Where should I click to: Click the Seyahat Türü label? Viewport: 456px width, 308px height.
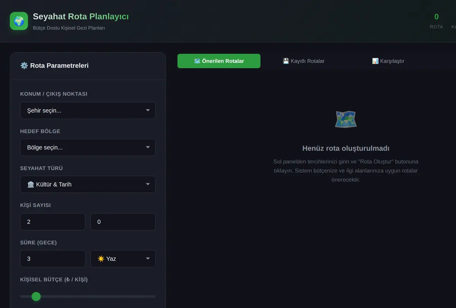(x=41, y=168)
